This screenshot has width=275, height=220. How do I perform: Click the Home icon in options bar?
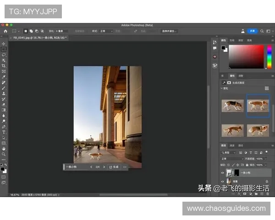pyautogui.click(x=5, y=31)
